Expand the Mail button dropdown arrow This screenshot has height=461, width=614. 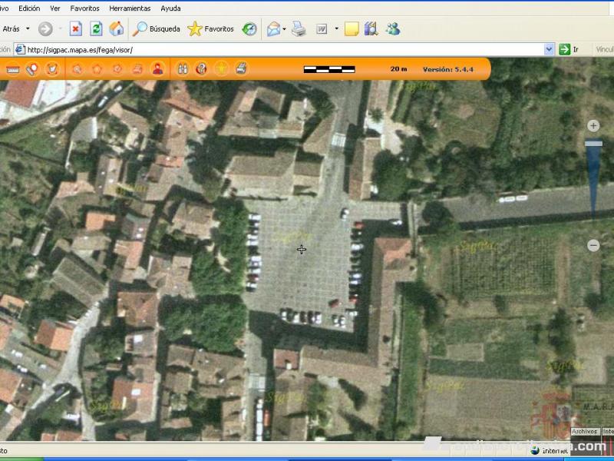pyautogui.click(x=284, y=29)
